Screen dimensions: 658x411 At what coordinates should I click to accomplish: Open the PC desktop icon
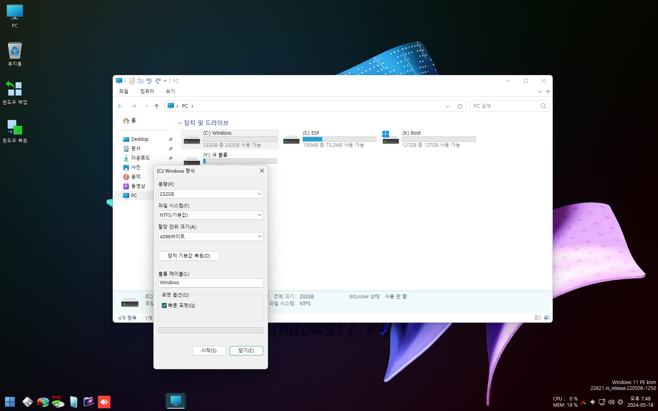click(x=14, y=16)
